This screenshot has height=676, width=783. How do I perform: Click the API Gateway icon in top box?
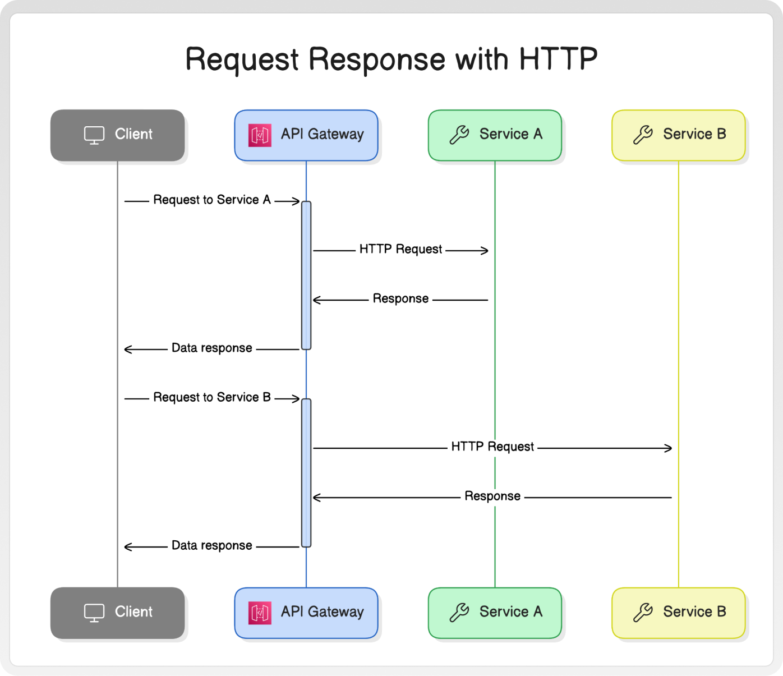[x=260, y=135]
